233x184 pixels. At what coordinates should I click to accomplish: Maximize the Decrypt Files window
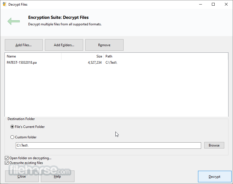(213, 4)
